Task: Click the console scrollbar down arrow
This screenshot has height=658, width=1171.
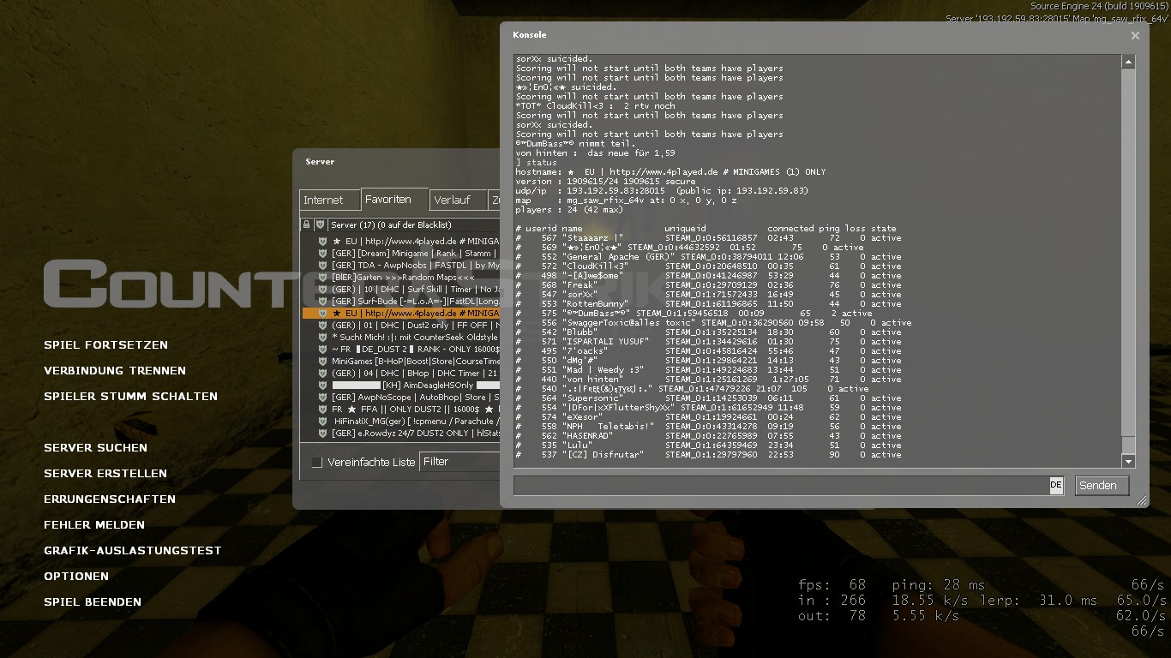Action: (x=1128, y=462)
